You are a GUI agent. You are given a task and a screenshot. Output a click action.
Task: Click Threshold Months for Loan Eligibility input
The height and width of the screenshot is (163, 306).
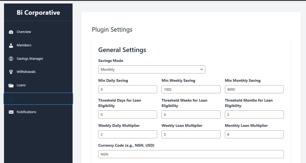pos(254,114)
